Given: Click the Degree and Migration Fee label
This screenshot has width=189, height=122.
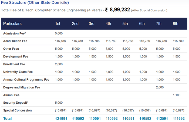Looking at the screenshot, I should (22, 87).
